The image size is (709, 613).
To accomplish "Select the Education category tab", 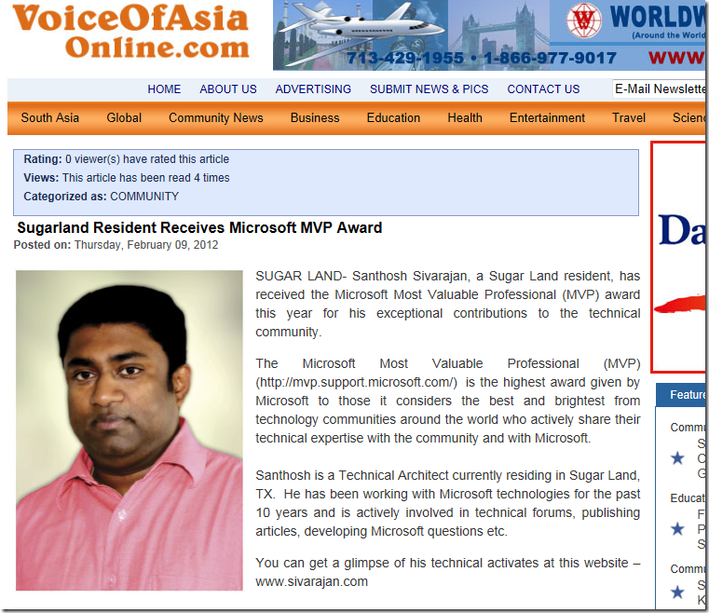I will (393, 118).
